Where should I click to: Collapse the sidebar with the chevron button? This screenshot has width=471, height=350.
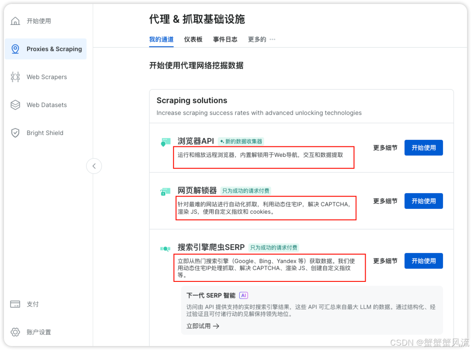coord(94,166)
